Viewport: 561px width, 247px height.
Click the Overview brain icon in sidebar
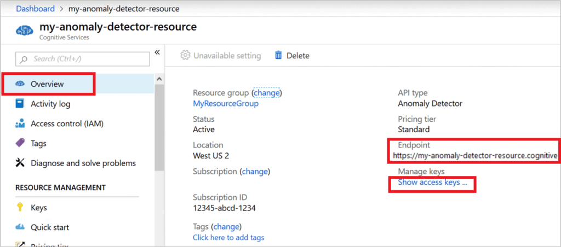(20, 84)
